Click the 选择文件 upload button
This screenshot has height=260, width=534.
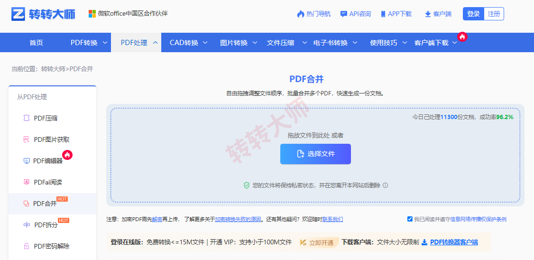[x=315, y=154]
